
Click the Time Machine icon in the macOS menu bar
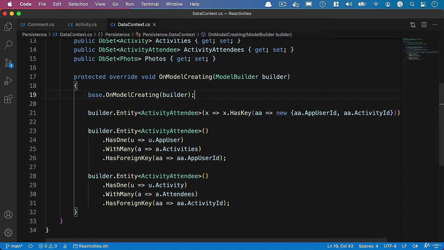click(323, 4)
